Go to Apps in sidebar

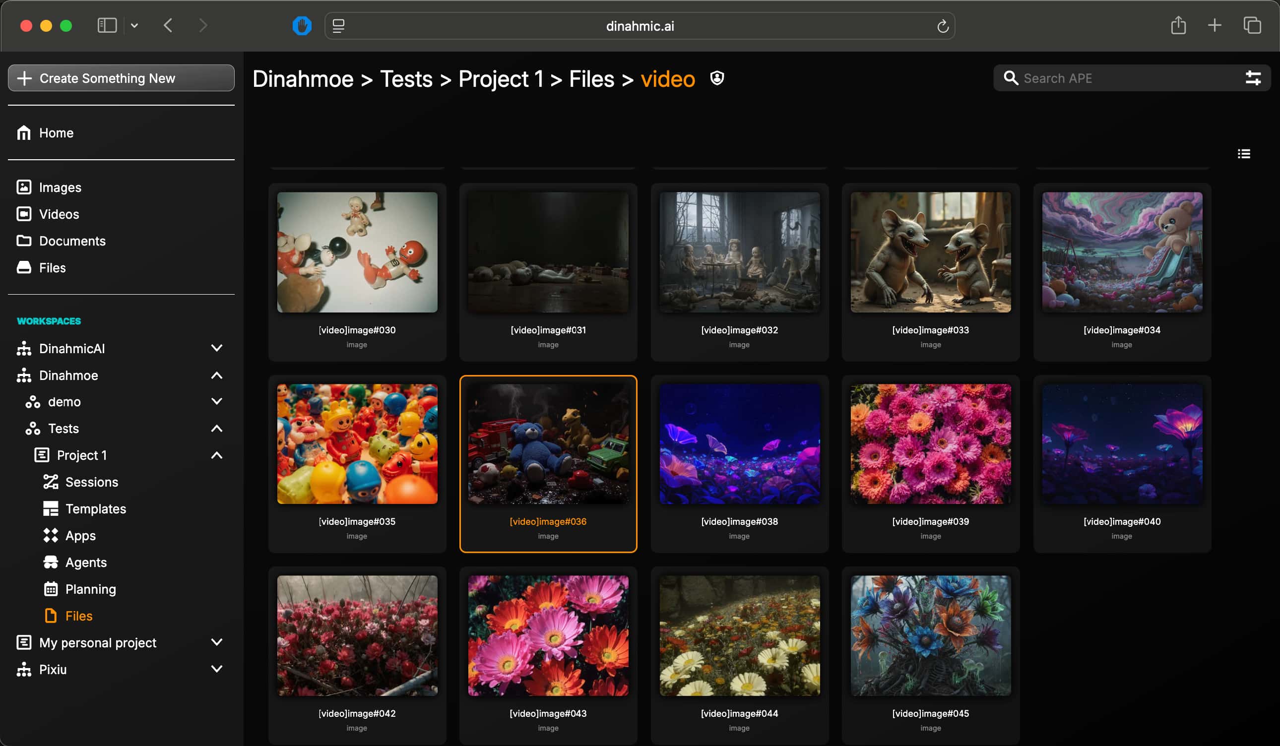pos(80,535)
